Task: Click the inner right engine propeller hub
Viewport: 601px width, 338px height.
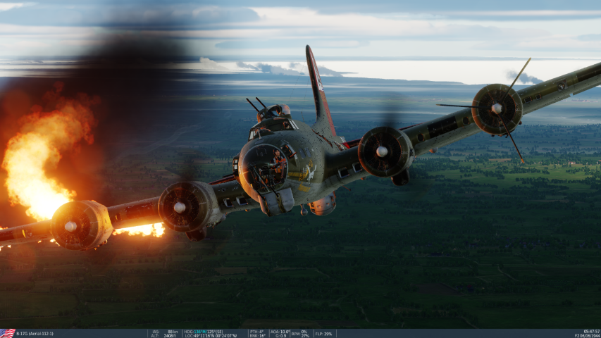Action: [x=382, y=151]
